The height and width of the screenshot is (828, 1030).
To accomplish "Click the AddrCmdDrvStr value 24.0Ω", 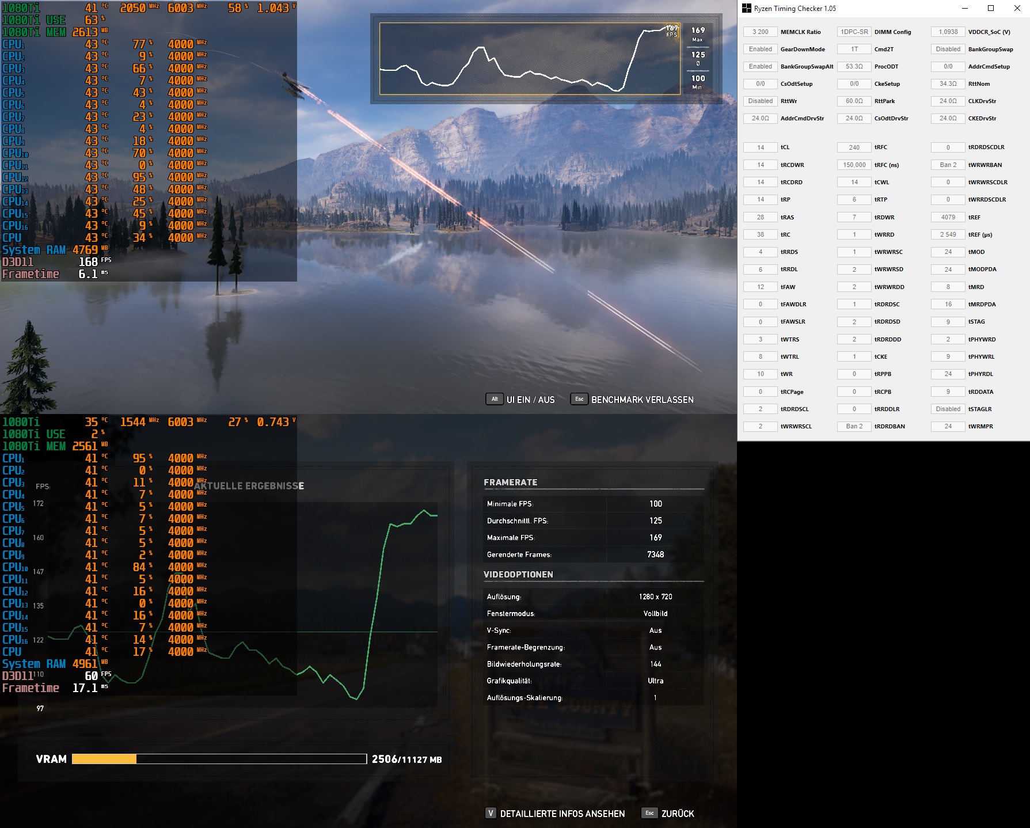I will point(761,118).
